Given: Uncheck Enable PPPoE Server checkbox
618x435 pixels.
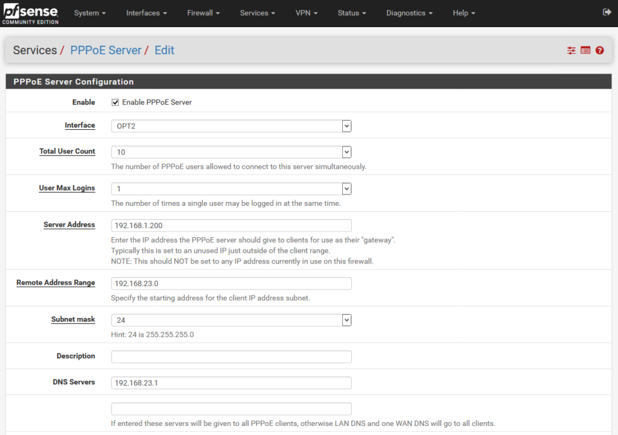Looking at the screenshot, I should (115, 103).
